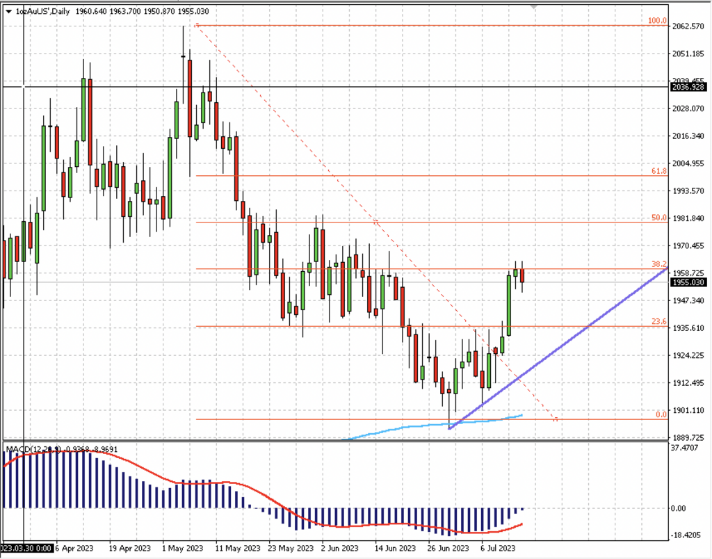
Task: Click the 1970.455 price on the axis
Action: (x=688, y=245)
